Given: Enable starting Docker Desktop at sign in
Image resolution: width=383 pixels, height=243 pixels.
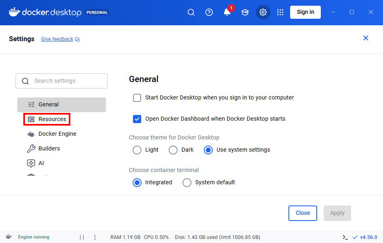Looking at the screenshot, I should pos(137,98).
